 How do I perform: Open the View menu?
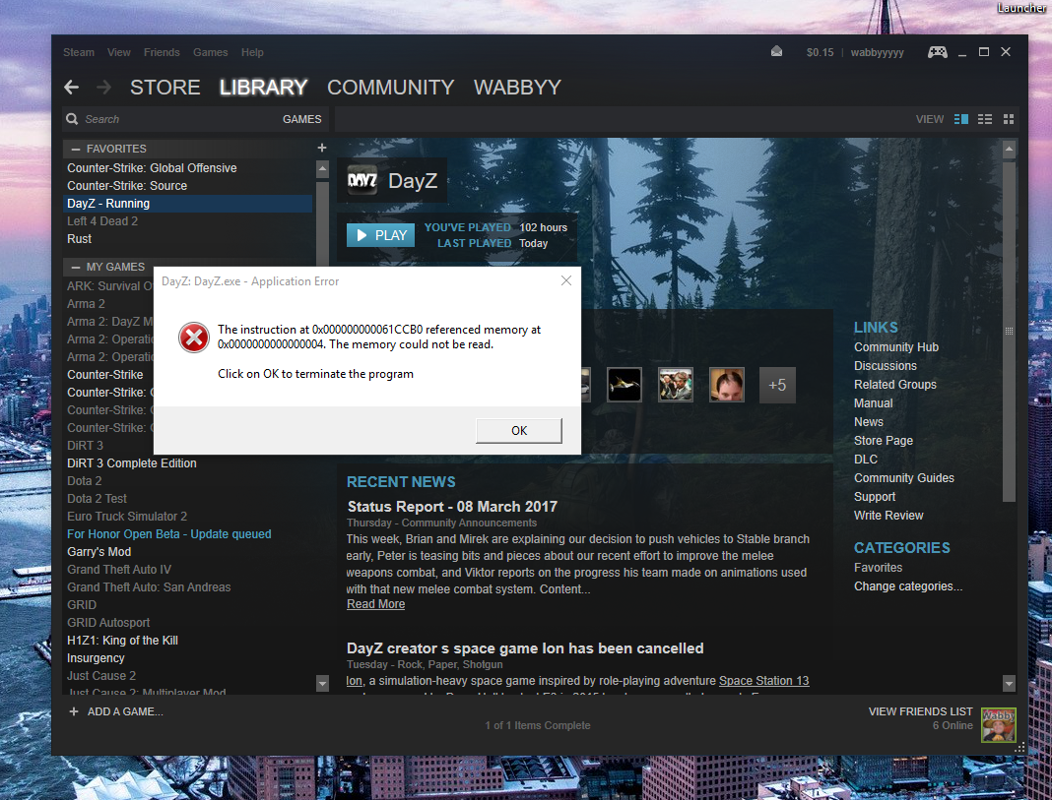click(119, 52)
